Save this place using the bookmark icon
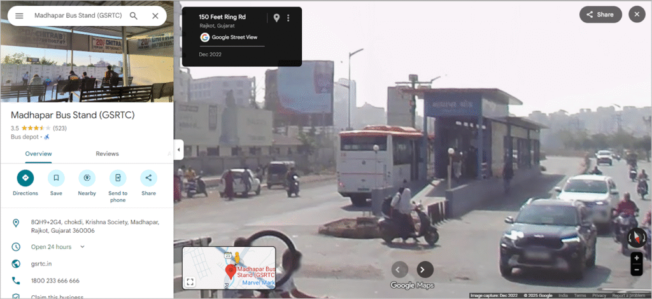Image resolution: width=652 pixels, height=299 pixels. coord(56,178)
